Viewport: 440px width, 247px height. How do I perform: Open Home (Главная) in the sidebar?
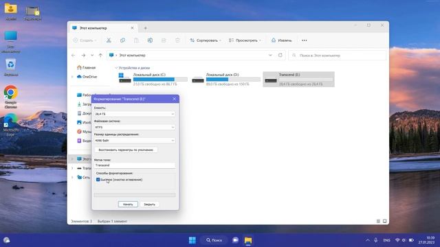pos(87,67)
